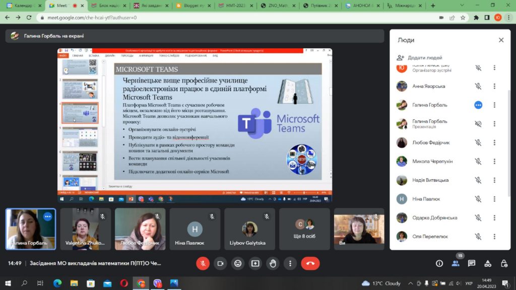Click the mic icon beside Ніна Павлюк in list
516x290 pixels.
click(478, 199)
